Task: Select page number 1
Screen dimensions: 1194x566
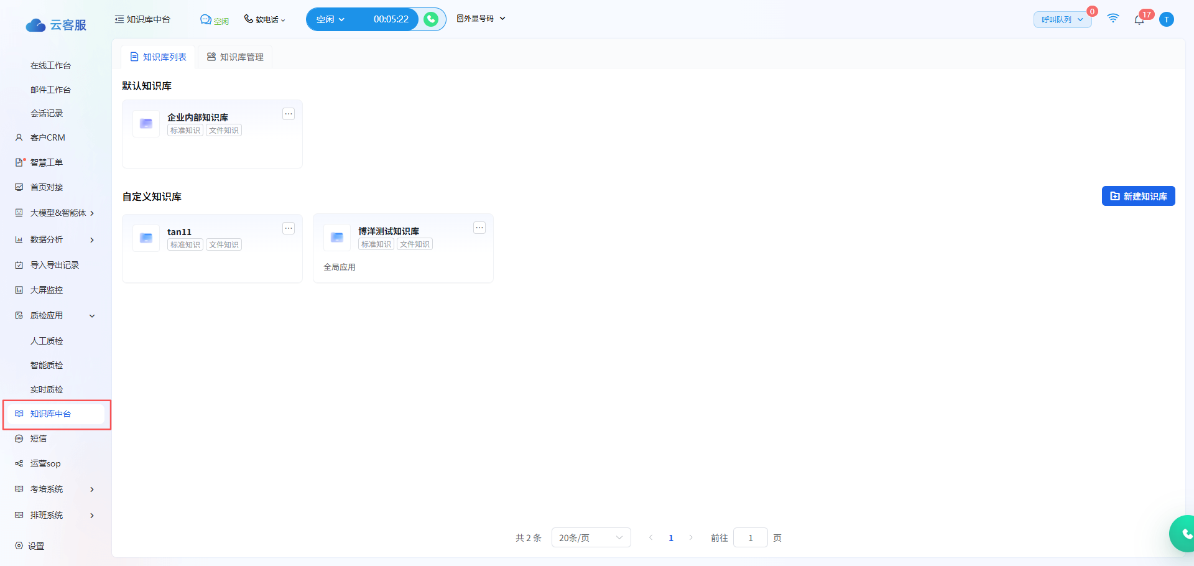Action: (671, 538)
